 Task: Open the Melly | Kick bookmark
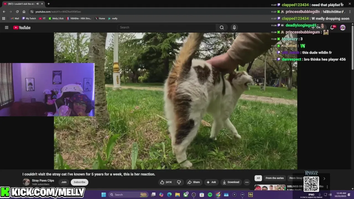point(56,19)
